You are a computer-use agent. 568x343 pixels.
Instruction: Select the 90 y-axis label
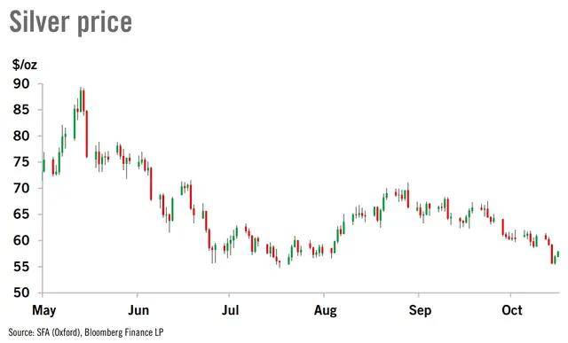pyautogui.click(x=21, y=84)
